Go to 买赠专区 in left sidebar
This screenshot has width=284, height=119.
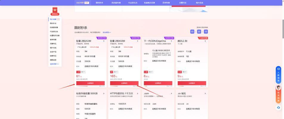(53, 44)
